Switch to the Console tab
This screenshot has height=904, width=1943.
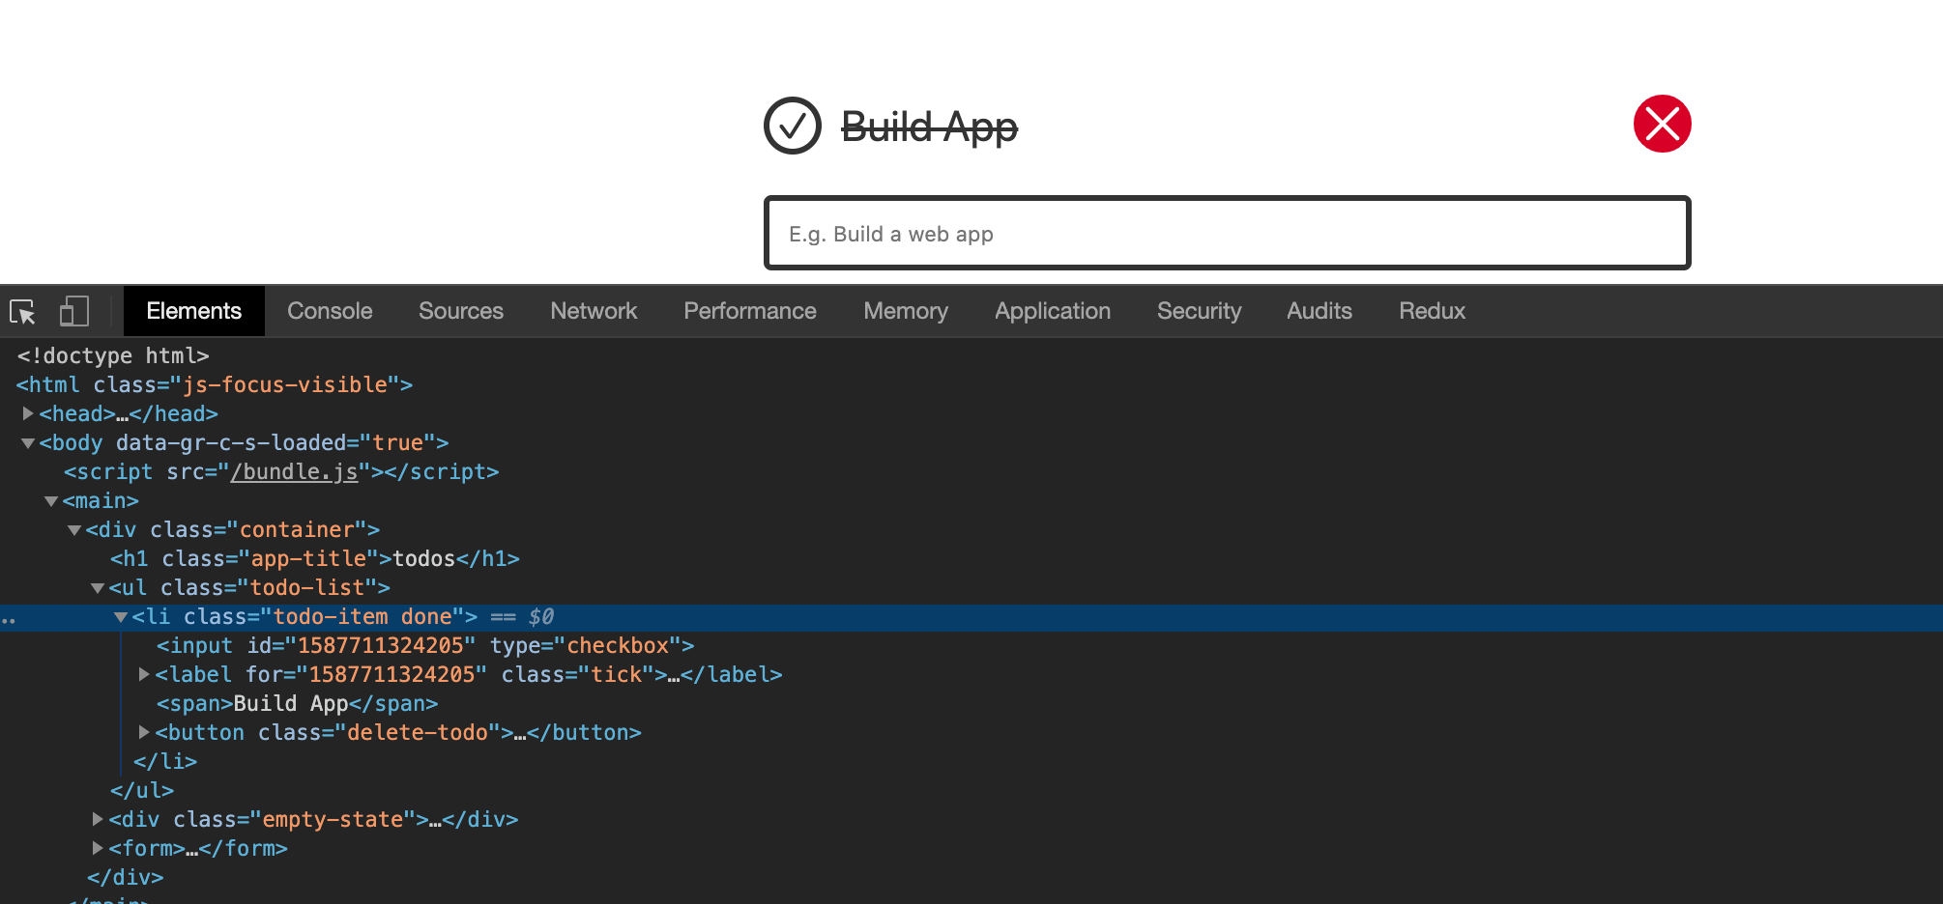[329, 311]
